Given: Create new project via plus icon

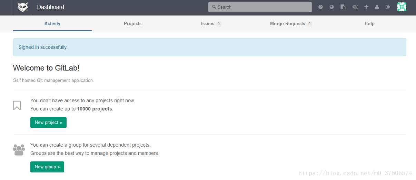Looking at the screenshot, I should point(366,7).
